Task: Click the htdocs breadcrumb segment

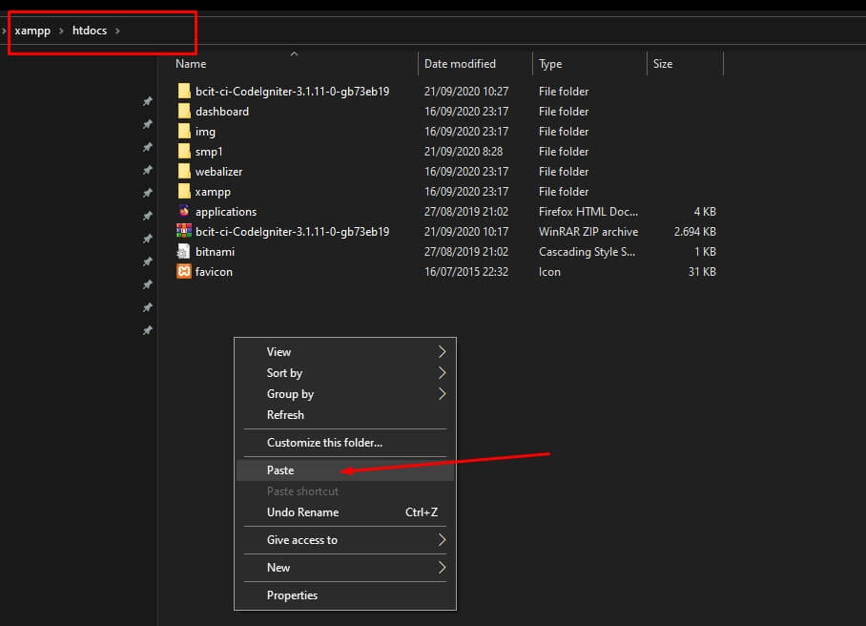Action: pyautogui.click(x=90, y=31)
